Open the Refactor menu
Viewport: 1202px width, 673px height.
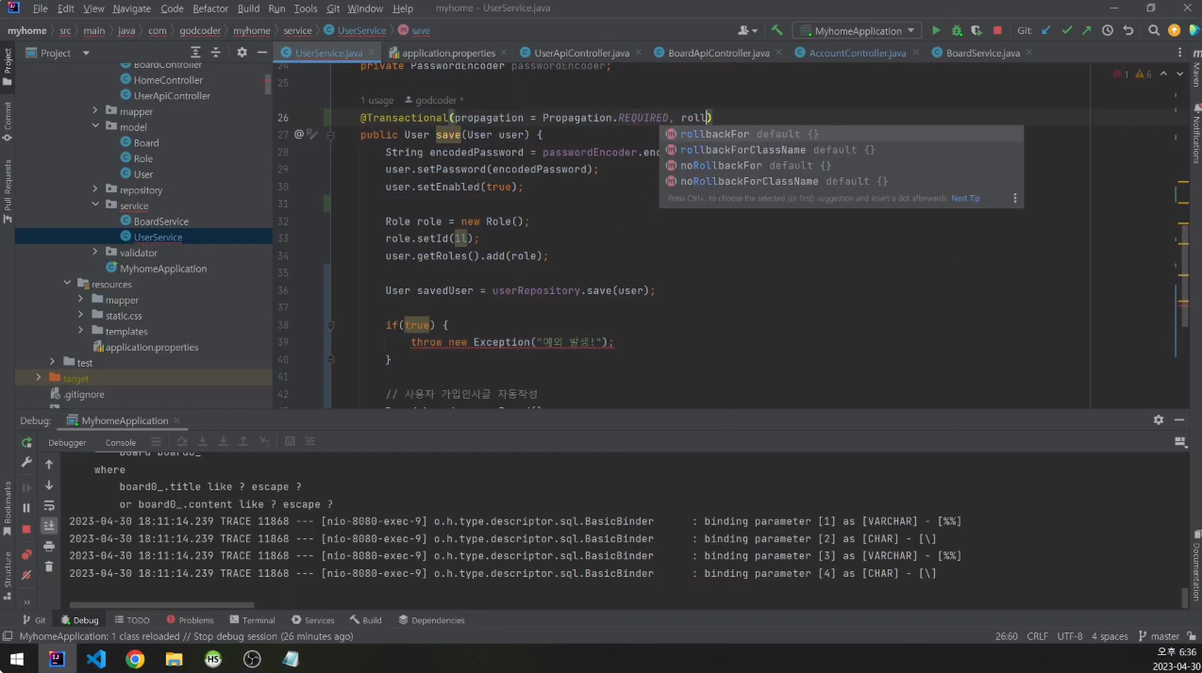(x=210, y=8)
